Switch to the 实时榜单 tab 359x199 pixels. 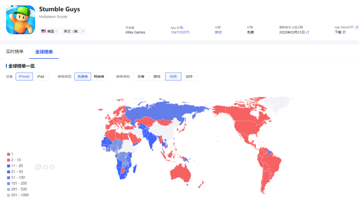[15, 52]
